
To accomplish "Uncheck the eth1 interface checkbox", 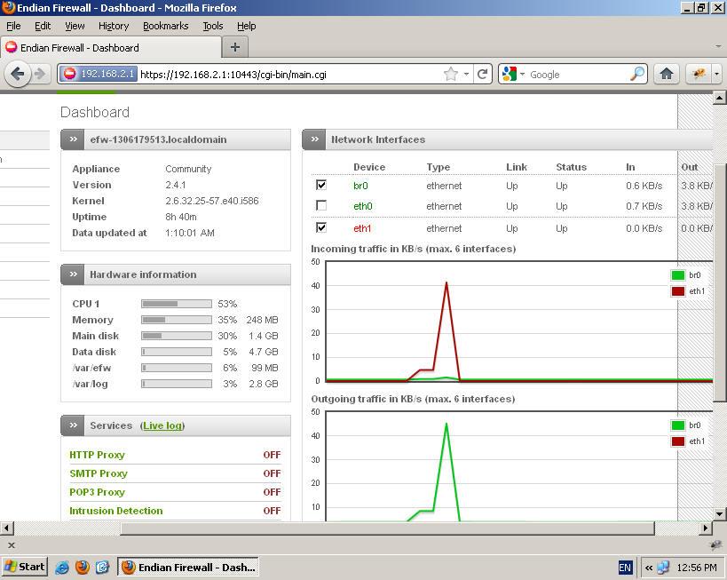I will 320,227.
